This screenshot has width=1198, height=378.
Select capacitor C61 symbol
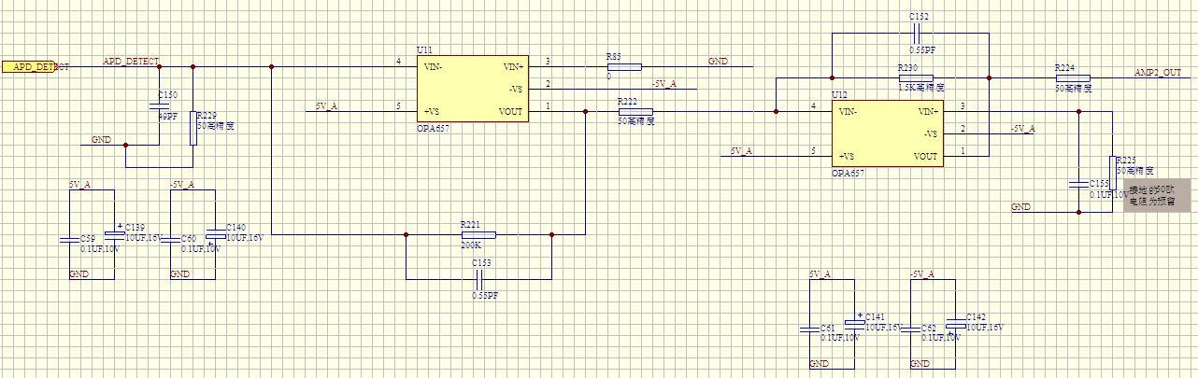click(809, 329)
